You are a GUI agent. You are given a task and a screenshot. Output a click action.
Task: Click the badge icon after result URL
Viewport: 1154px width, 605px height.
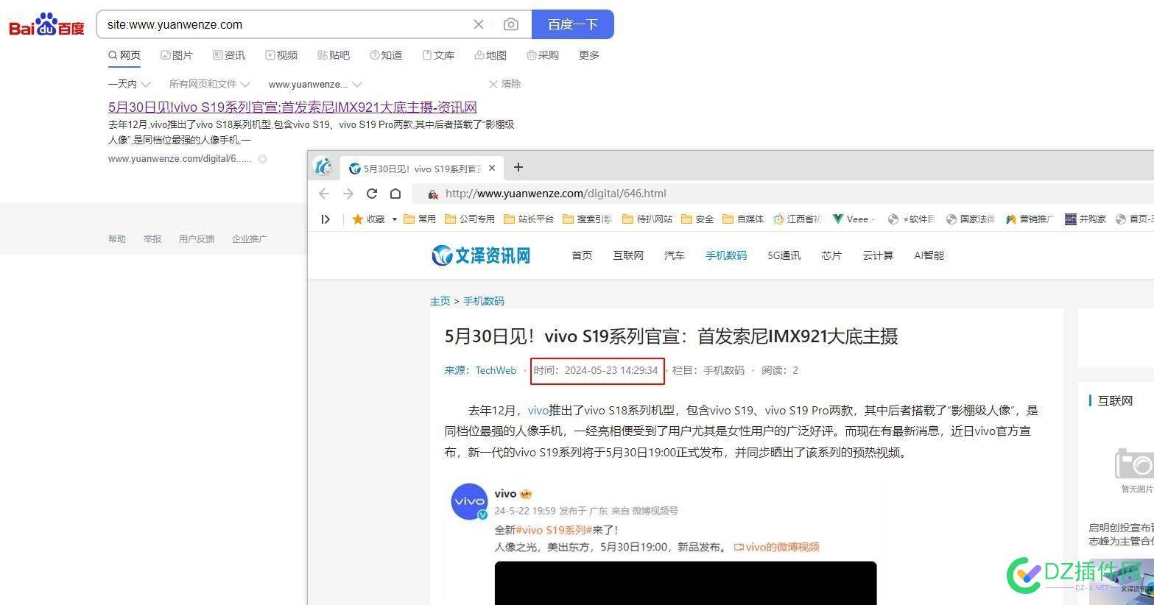[x=263, y=159]
